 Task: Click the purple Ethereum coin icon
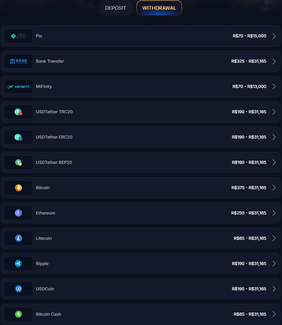pos(19,213)
